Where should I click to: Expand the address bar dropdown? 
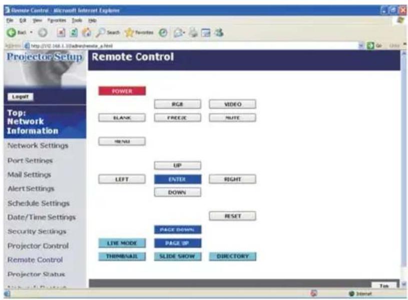click(361, 46)
